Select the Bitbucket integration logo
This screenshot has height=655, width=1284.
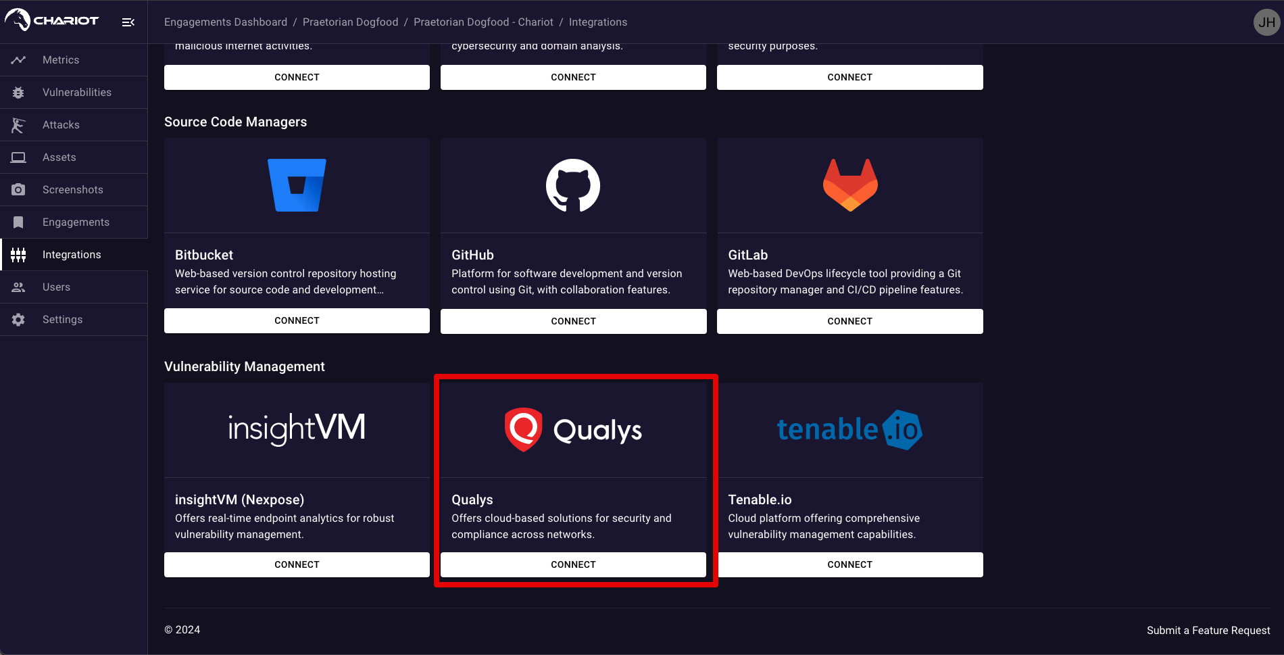[x=297, y=185]
